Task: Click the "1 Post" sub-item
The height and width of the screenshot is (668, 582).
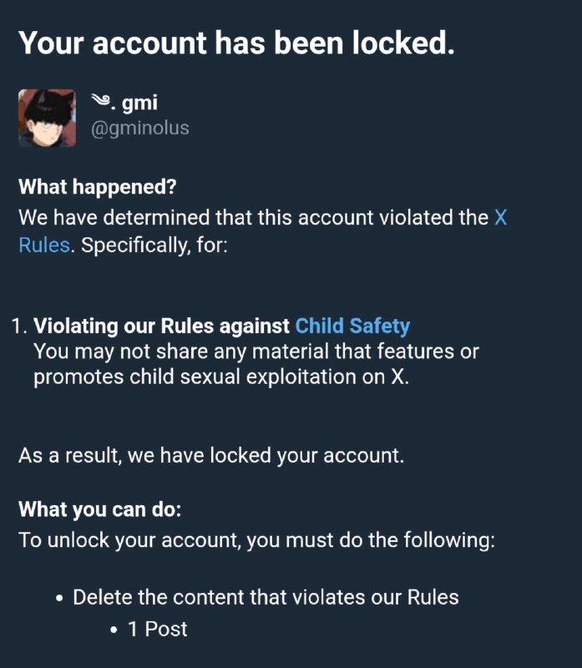Action: [157, 630]
